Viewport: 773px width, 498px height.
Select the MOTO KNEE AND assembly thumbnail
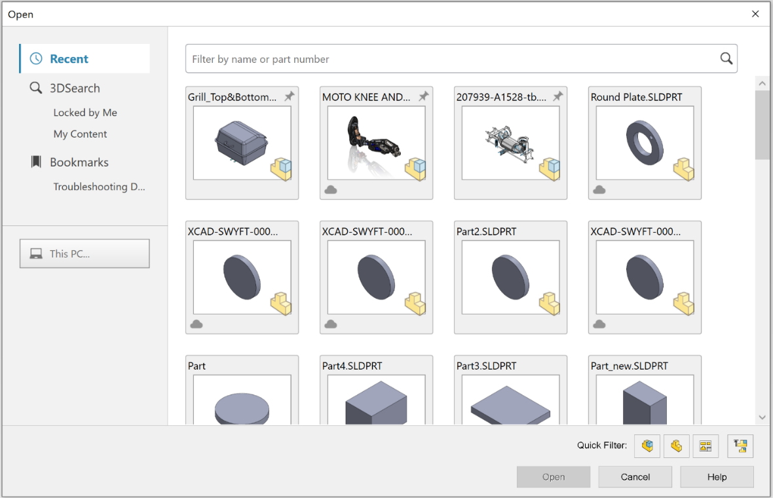376,143
